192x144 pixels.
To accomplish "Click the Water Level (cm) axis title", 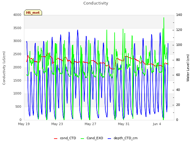I will coord(188,68).
